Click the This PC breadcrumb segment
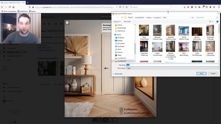The image size is (221, 124). 131,18
